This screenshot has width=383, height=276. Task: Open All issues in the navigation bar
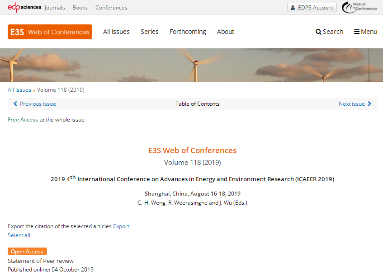pyautogui.click(x=116, y=32)
